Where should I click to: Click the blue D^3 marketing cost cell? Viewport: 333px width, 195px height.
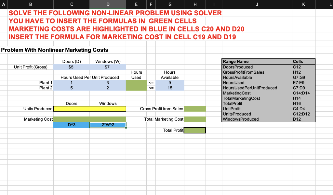[x=71, y=125]
